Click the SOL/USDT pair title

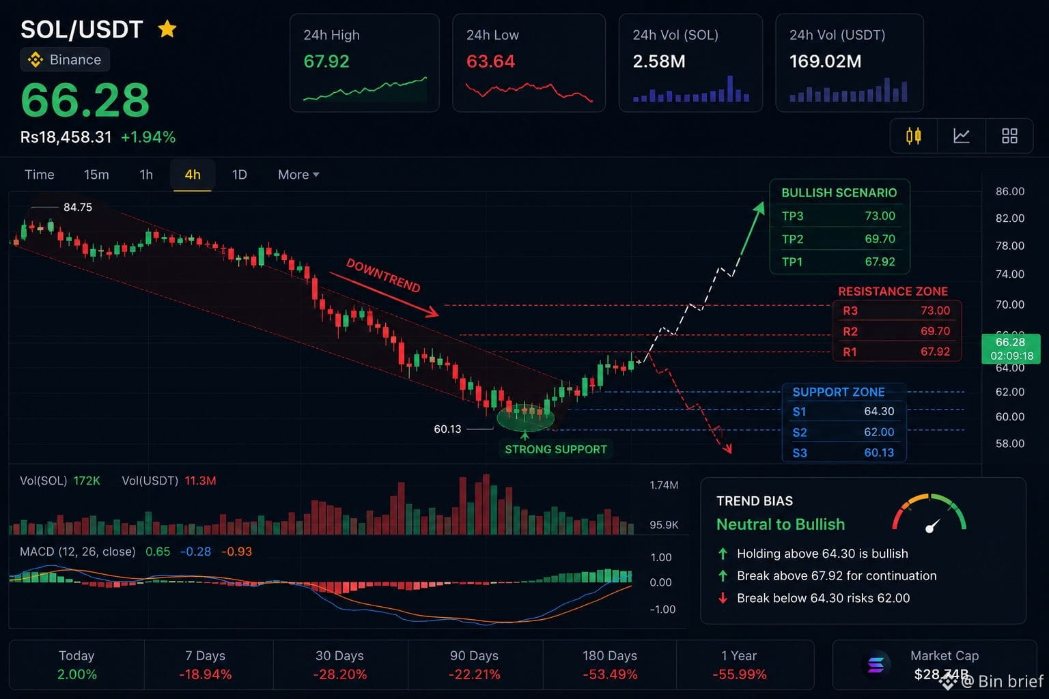(x=81, y=29)
